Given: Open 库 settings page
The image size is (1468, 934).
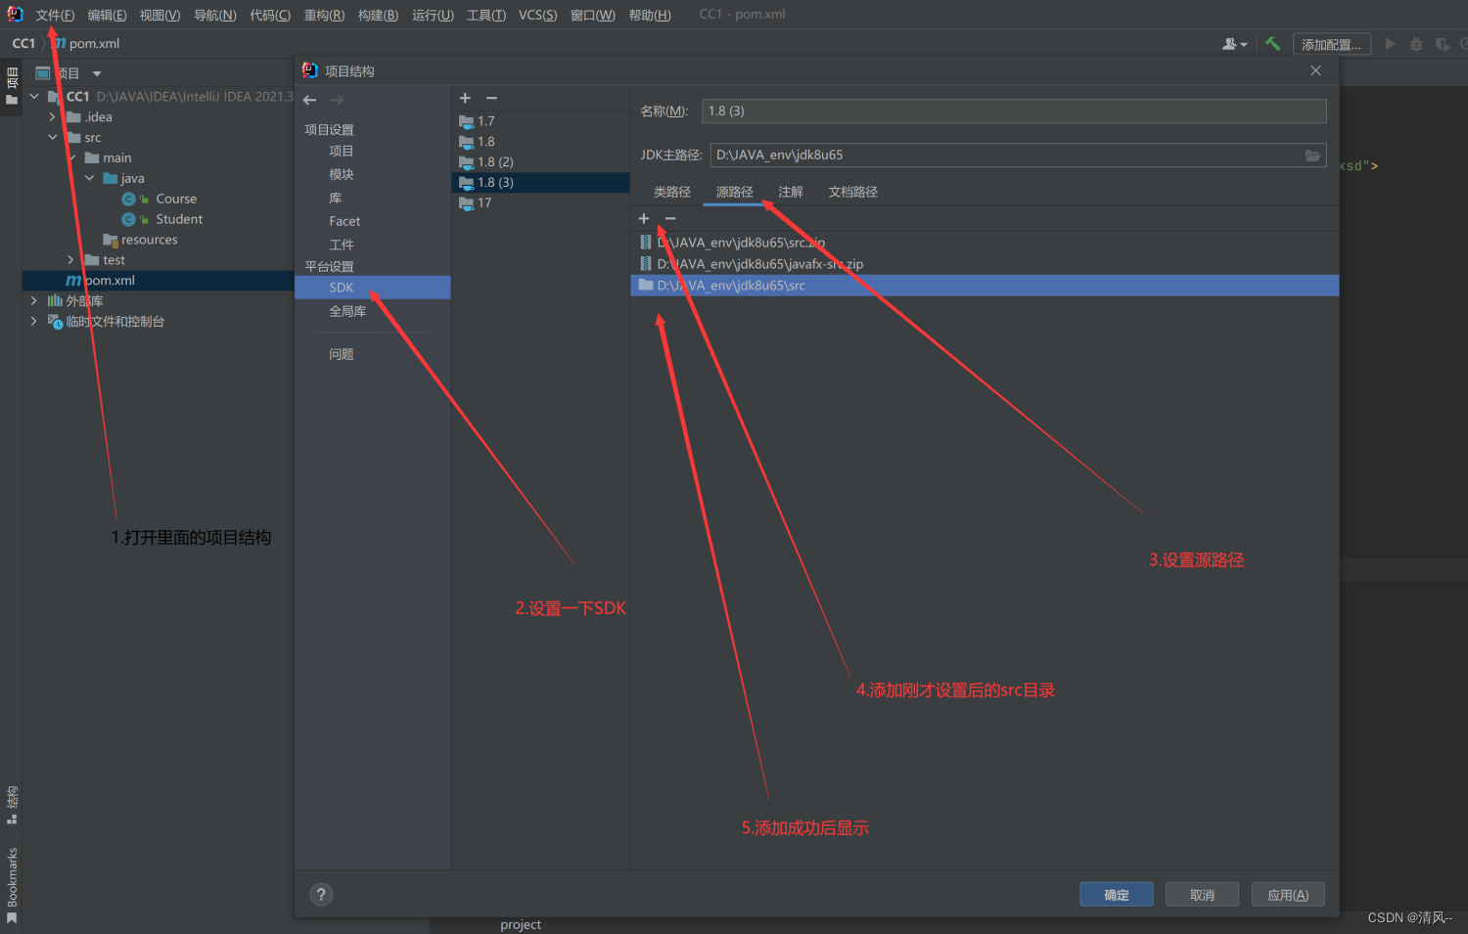Looking at the screenshot, I should 336,199.
